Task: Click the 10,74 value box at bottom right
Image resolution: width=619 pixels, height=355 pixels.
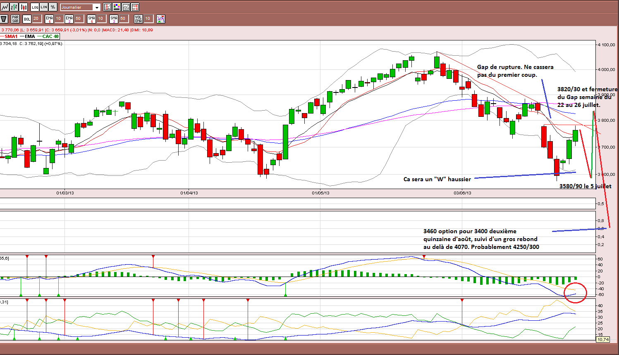Action: (603, 339)
